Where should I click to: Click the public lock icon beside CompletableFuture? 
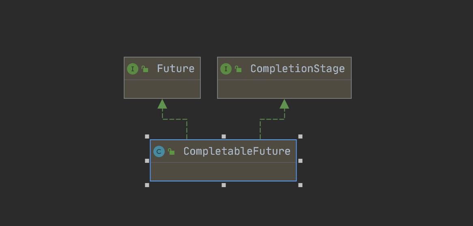[171, 151]
